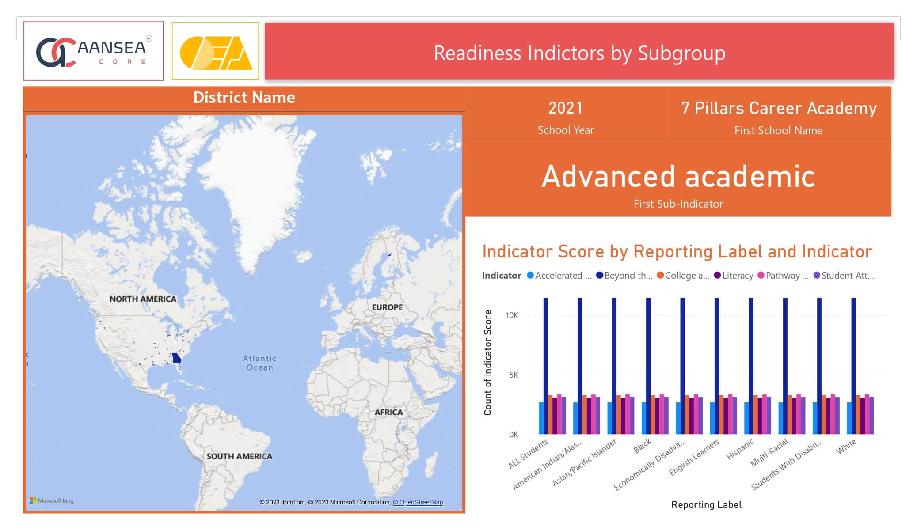Screen dimensions: 917x530
Task: Click the English Learners axis label
Action: tap(694, 457)
